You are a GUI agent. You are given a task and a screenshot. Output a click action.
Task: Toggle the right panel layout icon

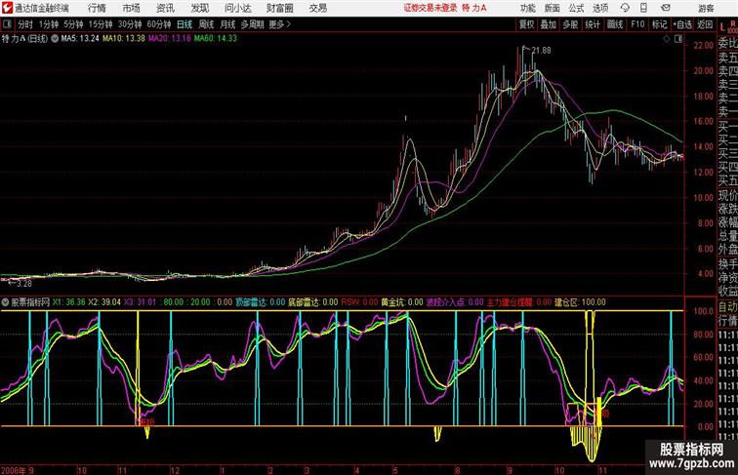pos(678,39)
